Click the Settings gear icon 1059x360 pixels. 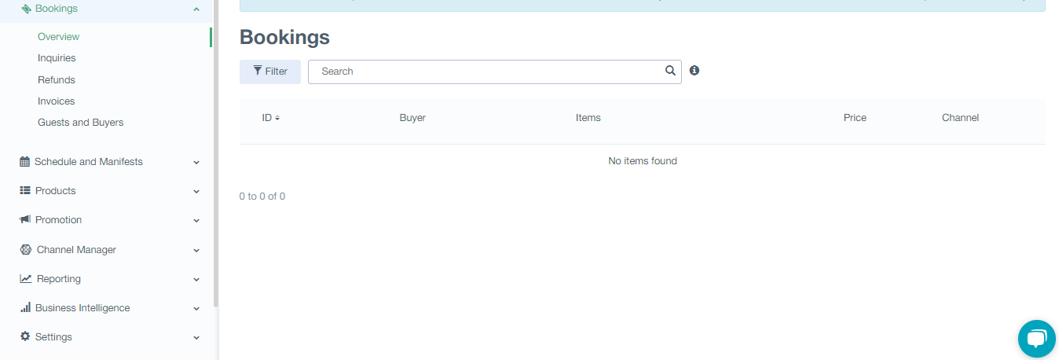[x=25, y=337]
